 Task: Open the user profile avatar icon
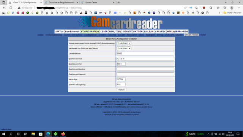pyautogui.click(x=232, y=8)
